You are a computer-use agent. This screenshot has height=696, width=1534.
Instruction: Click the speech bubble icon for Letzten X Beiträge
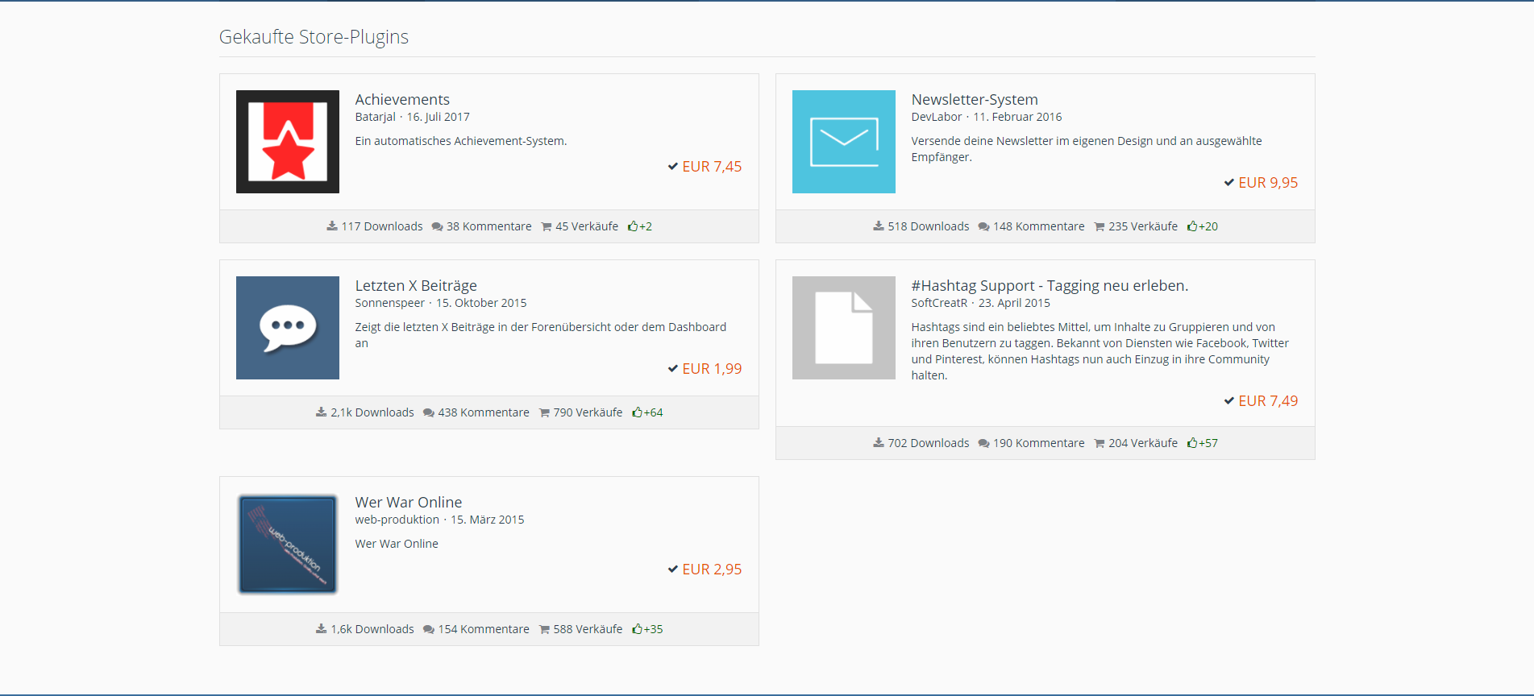[287, 328]
